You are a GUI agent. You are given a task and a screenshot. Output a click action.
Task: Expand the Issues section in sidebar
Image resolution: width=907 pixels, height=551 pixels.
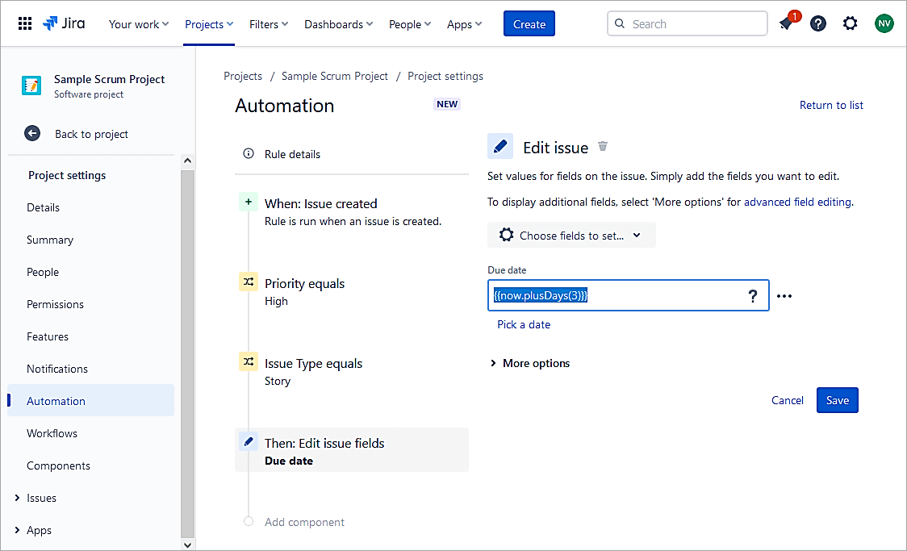coord(18,498)
